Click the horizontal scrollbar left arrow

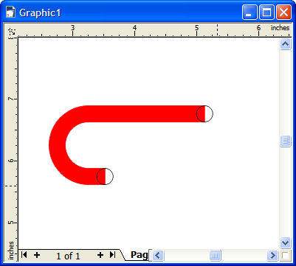coord(158,256)
